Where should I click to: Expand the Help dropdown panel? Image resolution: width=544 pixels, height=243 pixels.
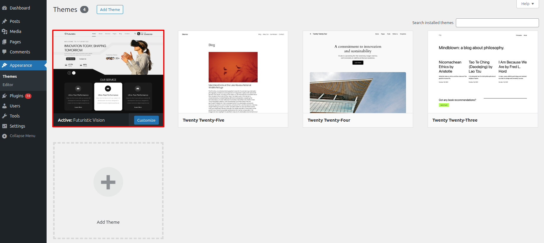(x=527, y=4)
